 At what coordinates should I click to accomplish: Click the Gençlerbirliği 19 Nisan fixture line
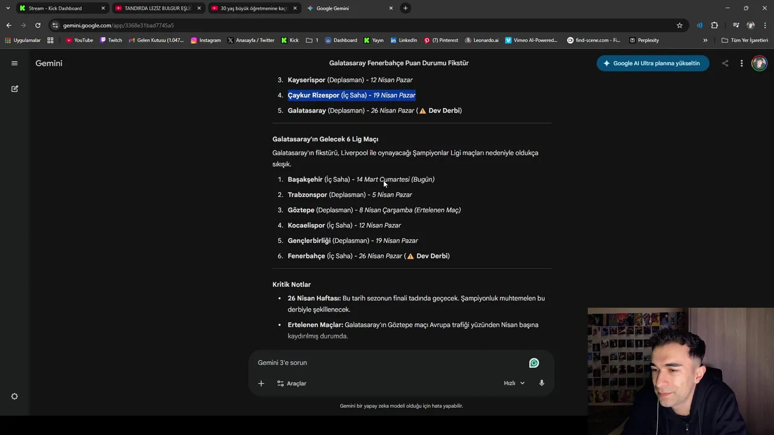click(x=353, y=240)
